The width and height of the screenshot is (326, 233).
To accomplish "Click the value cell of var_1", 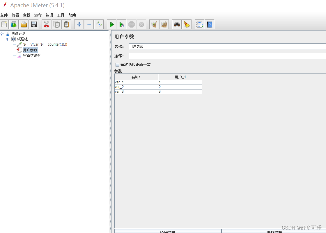I will pos(180,83).
